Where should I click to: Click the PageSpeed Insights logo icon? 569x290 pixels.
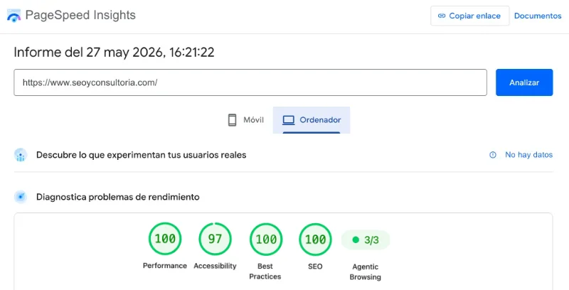(14, 16)
